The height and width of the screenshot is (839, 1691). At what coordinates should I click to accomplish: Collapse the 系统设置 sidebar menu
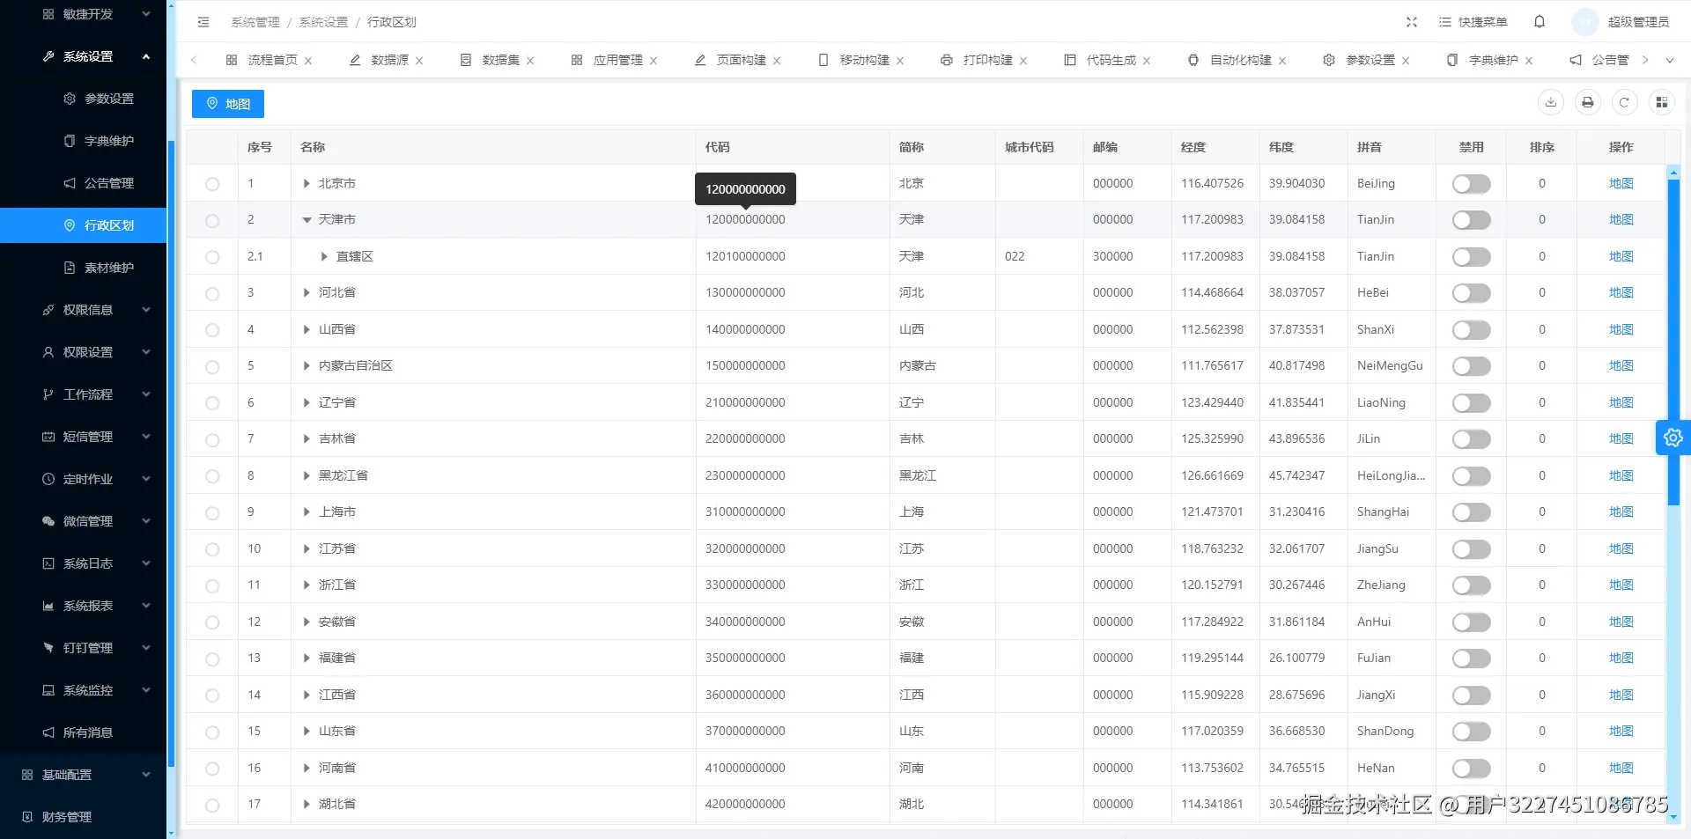(84, 56)
